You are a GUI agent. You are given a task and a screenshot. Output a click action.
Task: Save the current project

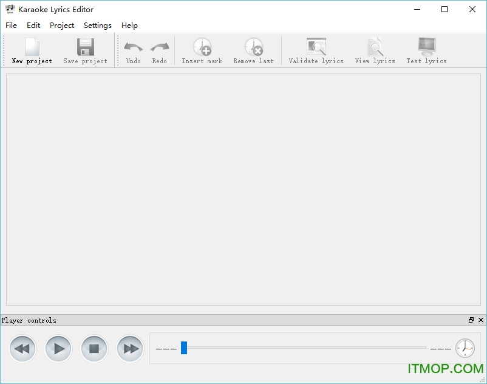(x=85, y=49)
